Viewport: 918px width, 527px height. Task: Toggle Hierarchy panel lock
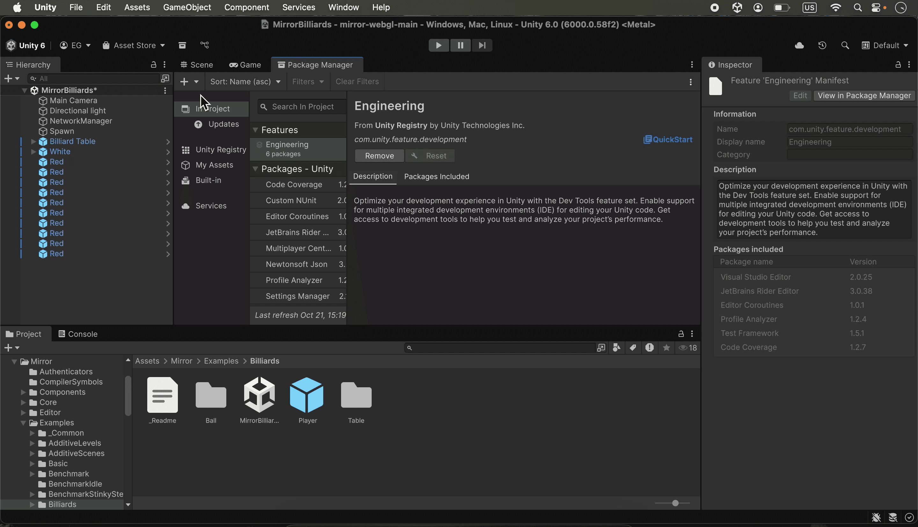(x=153, y=65)
